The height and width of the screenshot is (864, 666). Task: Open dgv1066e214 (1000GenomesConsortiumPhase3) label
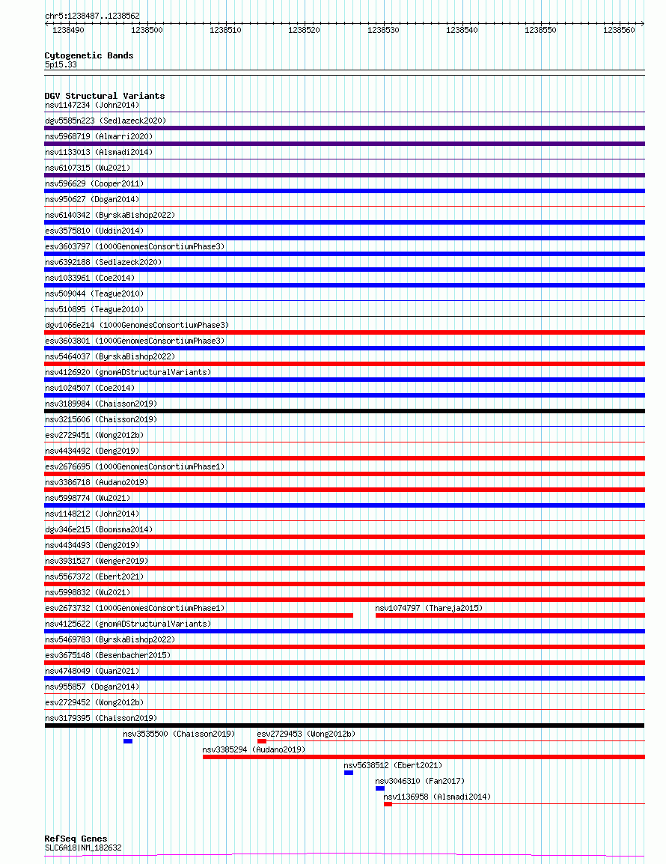point(137,325)
